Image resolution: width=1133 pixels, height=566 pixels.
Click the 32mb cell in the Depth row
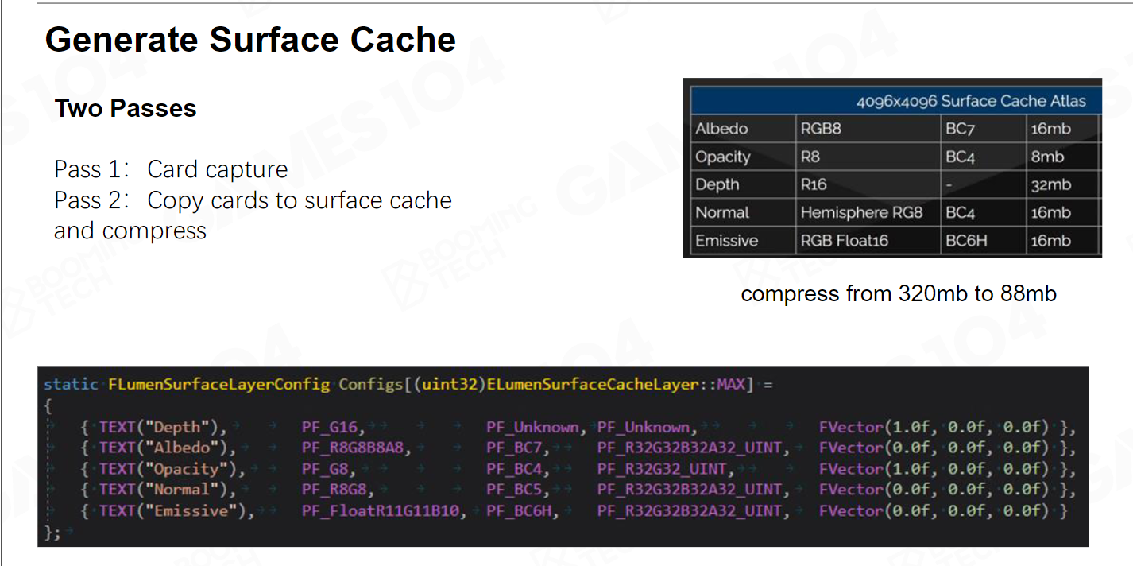tap(1050, 184)
